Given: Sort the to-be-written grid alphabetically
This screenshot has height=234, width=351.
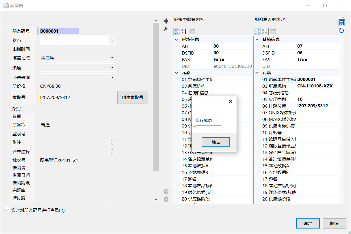Looking at the screenshot, I should (x=264, y=31).
